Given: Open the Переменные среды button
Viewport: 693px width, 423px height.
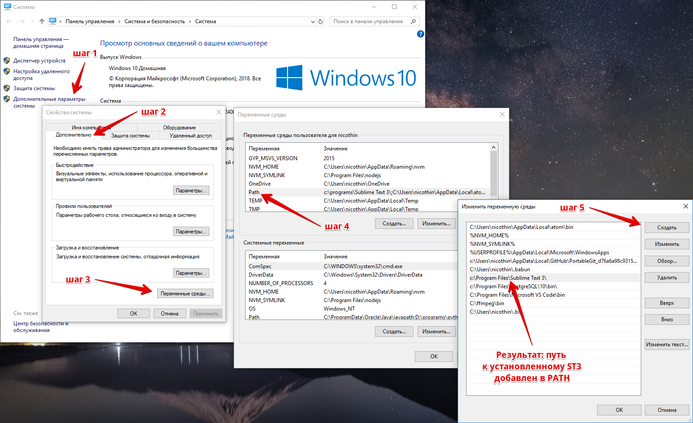Looking at the screenshot, I should coord(185,294).
